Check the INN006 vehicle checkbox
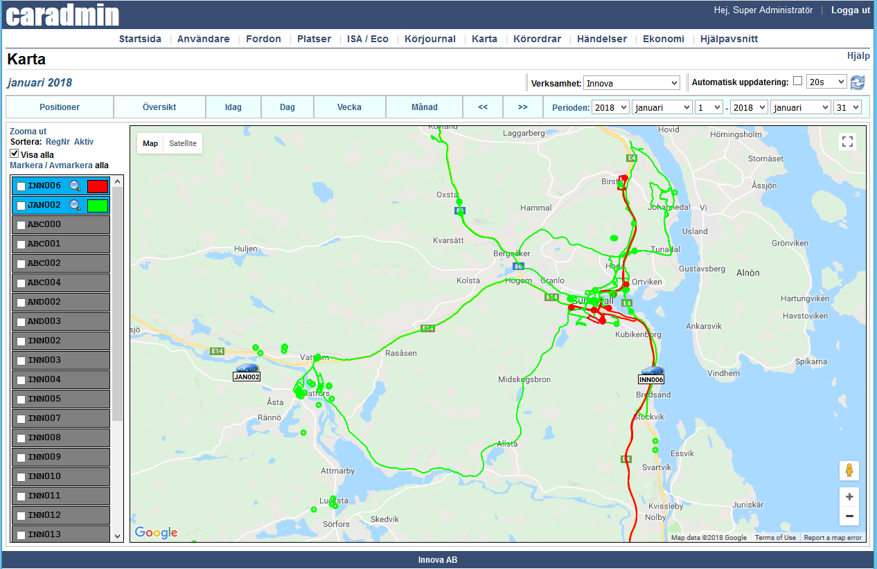Image resolution: width=877 pixels, height=569 pixels. (x=21, y=186)
